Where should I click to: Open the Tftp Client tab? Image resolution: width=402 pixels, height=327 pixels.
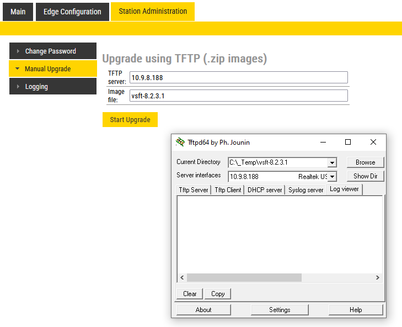pos(228,190)
